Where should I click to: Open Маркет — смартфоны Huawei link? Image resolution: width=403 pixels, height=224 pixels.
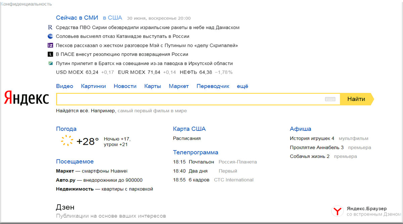pyautogui.click(x=92, y=171)
